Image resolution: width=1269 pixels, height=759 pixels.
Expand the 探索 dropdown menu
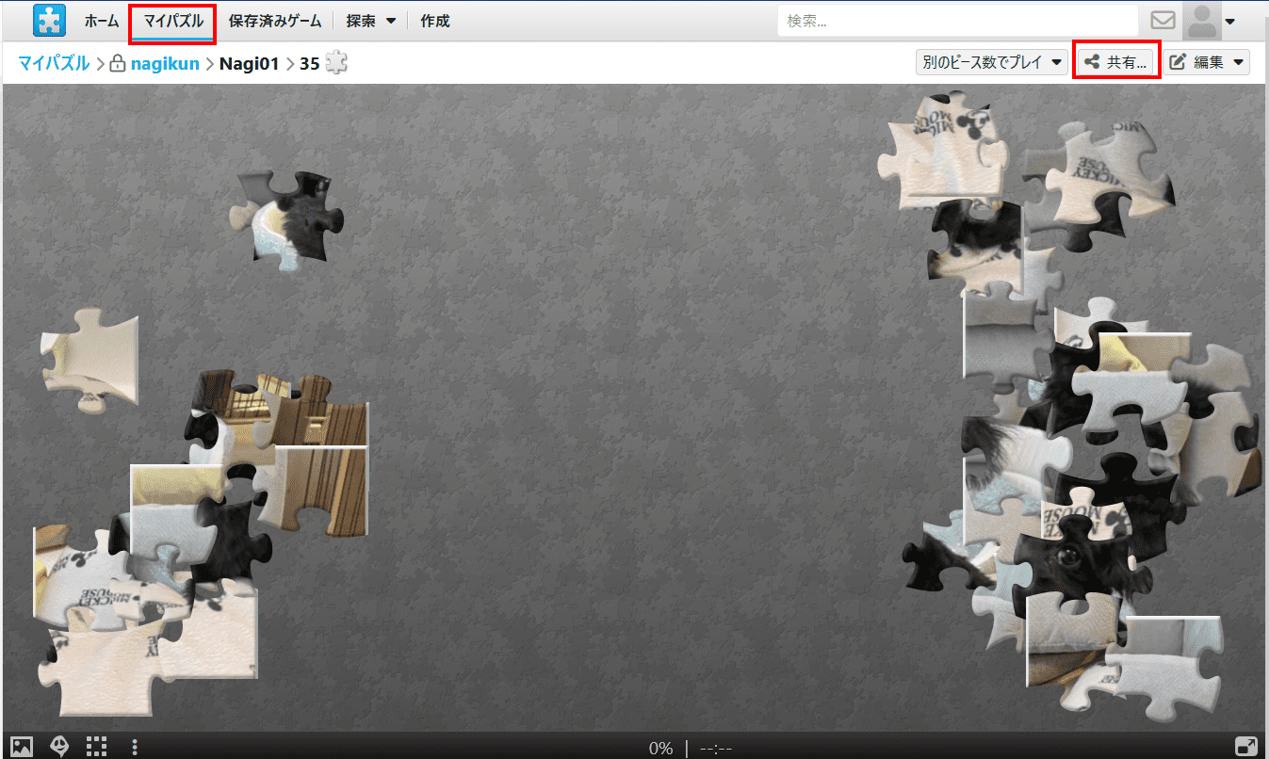tap(370, 21)
